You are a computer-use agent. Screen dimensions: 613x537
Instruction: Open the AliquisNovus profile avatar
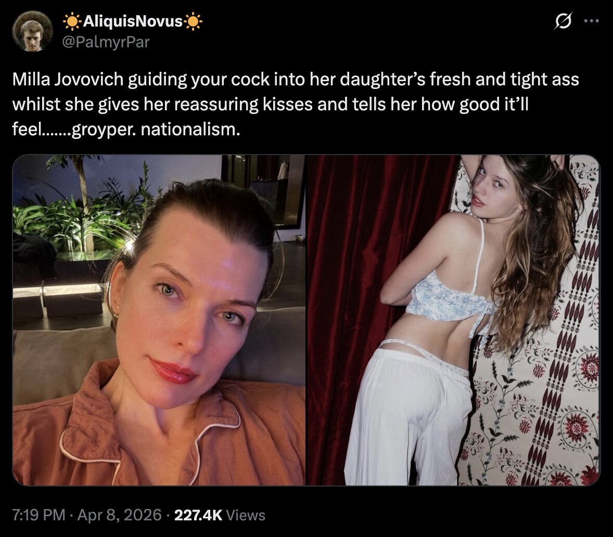pos(33,31)
